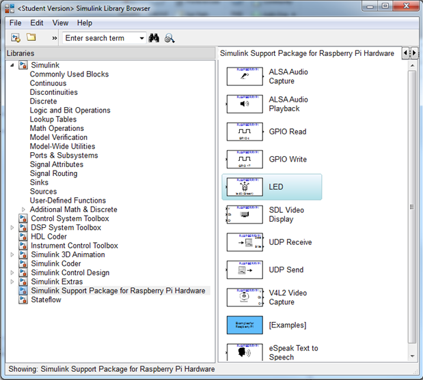Expand the Simulink Control Design node
Viewport: 423px width, 380px height.
coord(12,272)
